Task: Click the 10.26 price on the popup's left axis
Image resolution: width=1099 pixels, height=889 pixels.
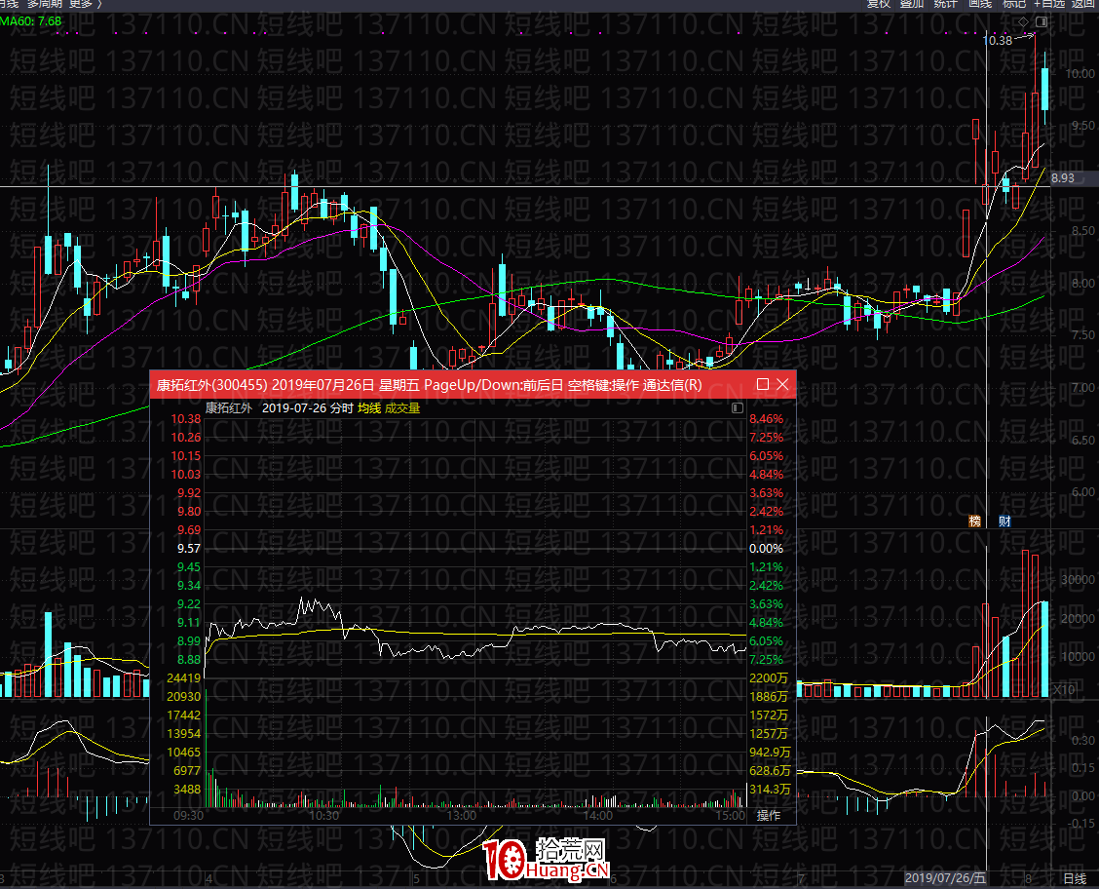Action: click(x=186, y=438)
